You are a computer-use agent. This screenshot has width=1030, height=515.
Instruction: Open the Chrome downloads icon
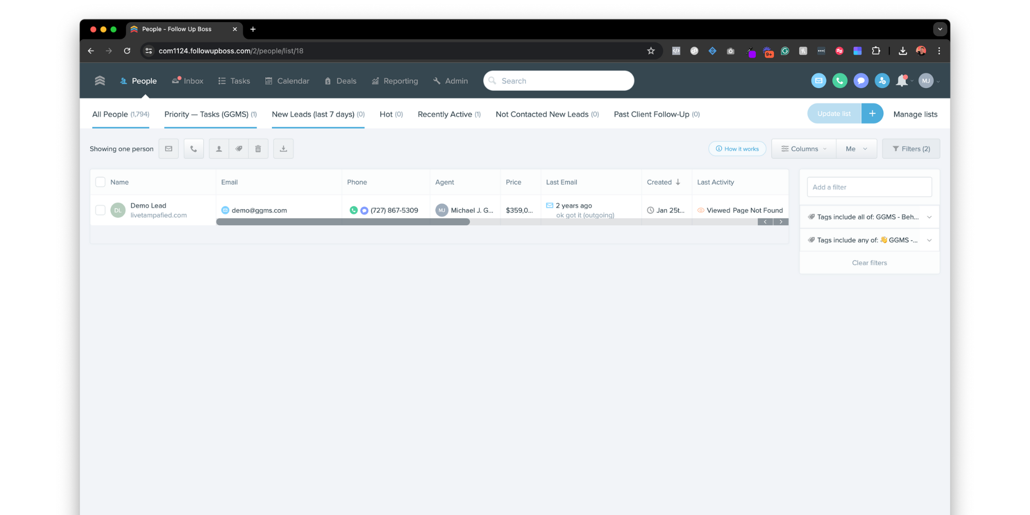click(x=903, y=51)
